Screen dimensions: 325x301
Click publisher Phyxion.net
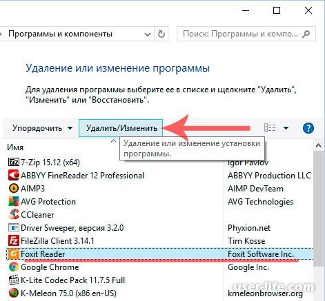pos(249,228)
